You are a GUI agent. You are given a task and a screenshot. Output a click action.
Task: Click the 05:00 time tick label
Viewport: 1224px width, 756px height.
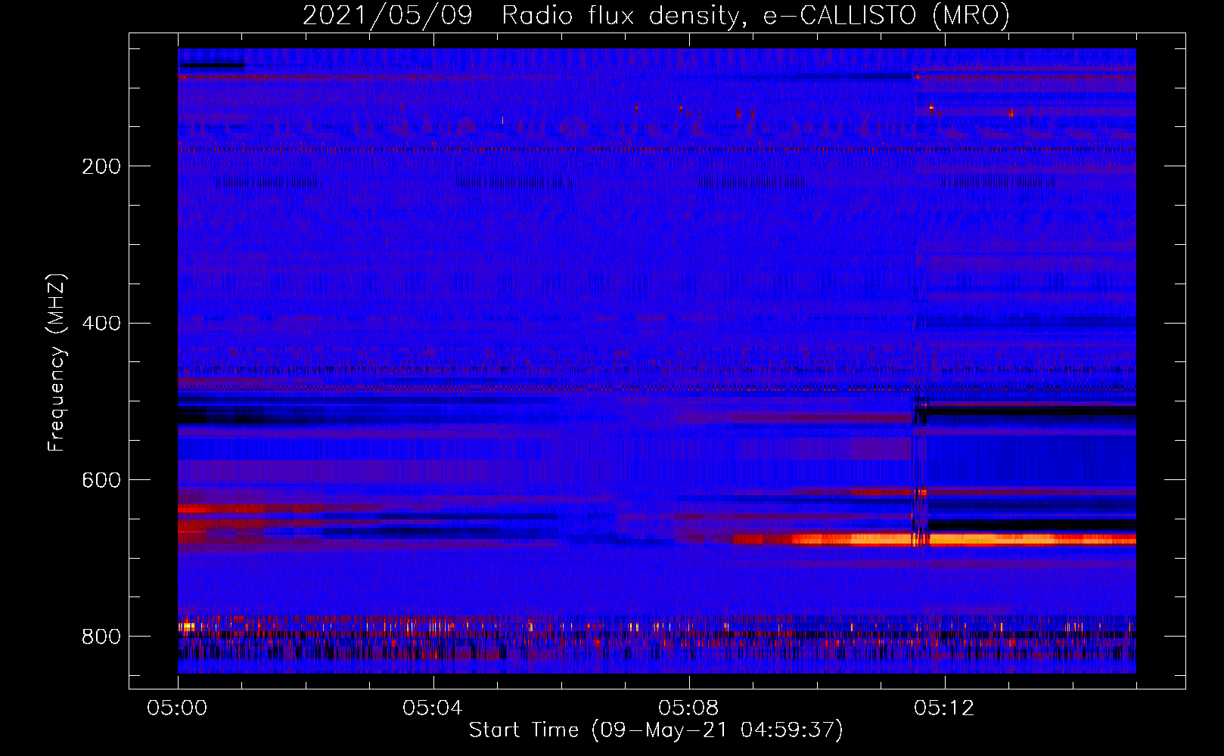tap(177, 708)
